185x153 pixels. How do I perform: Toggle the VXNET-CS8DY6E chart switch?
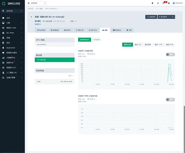click(170, 54)
